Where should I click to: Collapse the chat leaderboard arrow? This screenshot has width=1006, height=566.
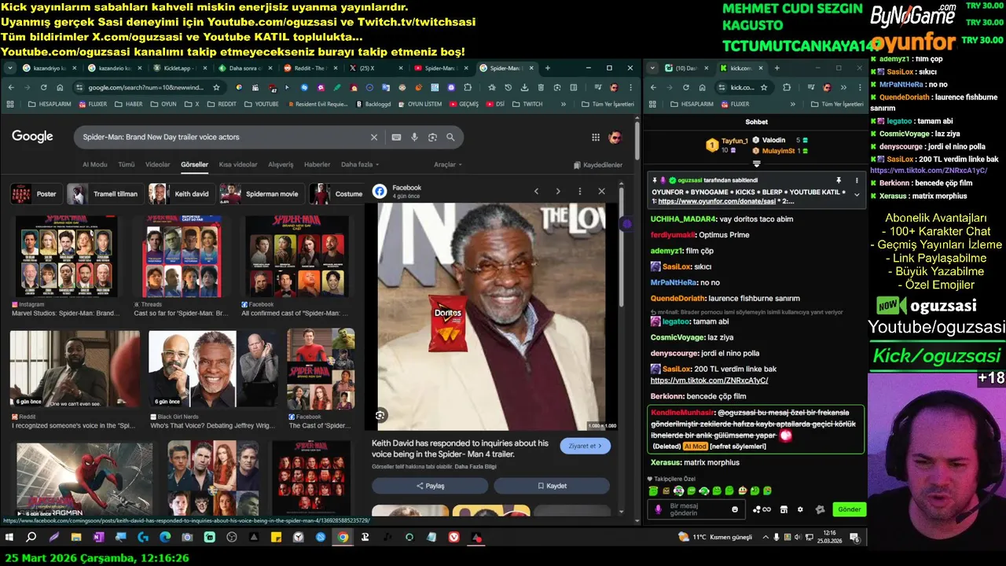(756, 164)
